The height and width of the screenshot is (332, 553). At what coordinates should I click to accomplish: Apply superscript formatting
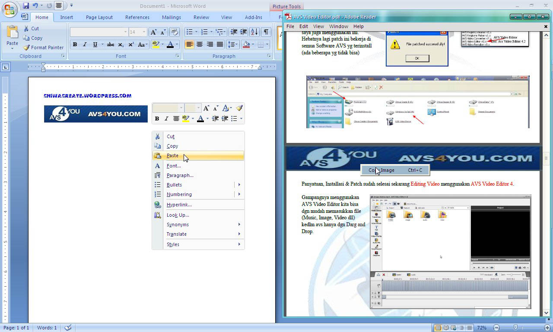(131, 44)
